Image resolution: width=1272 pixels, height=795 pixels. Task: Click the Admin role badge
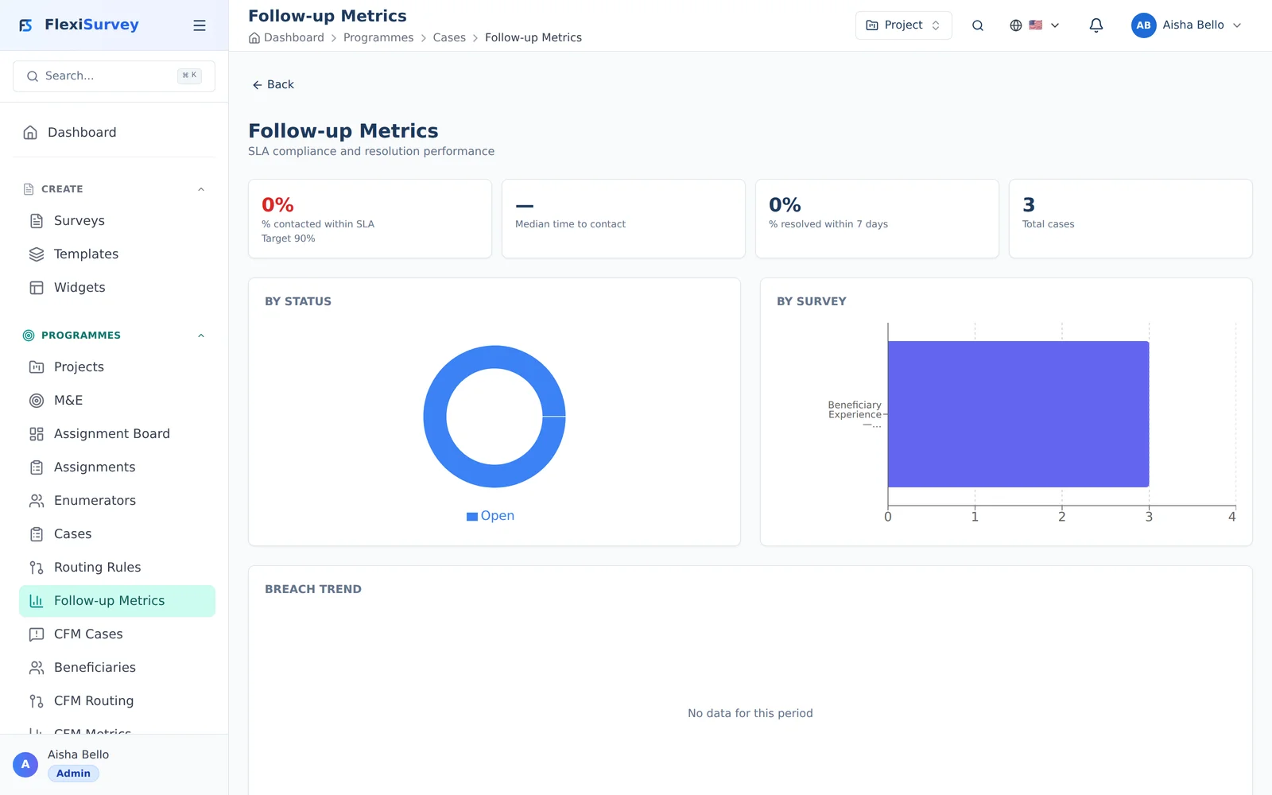click(73, 774)
